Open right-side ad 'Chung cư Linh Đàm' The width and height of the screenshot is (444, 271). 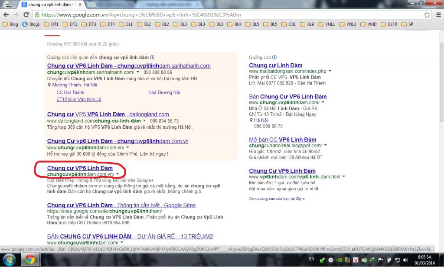[x=275, y=65]
